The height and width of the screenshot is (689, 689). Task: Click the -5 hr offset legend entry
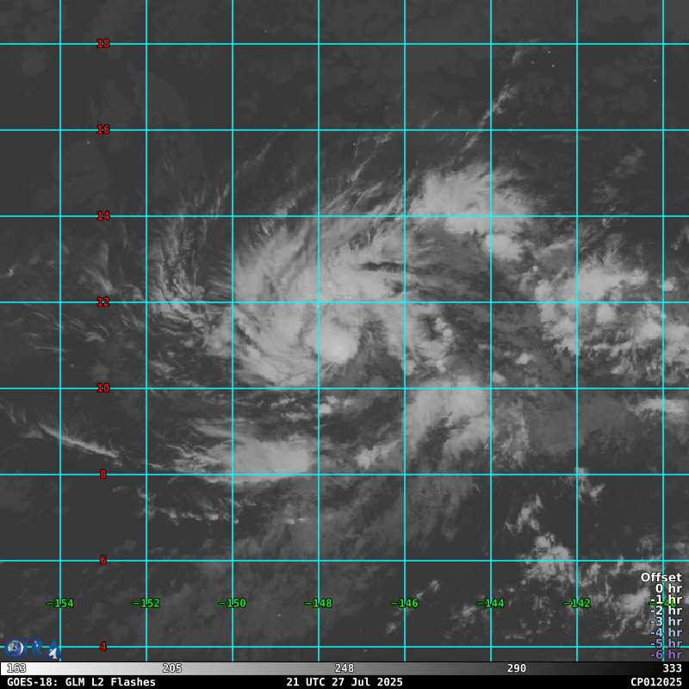pos(666,644)
